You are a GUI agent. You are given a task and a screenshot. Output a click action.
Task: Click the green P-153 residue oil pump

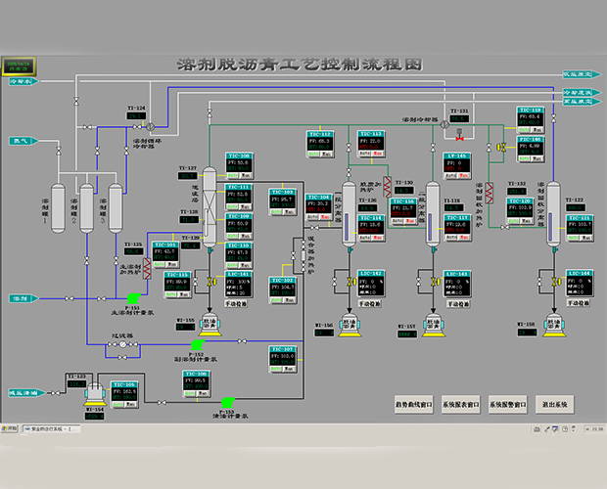[x=227, y=402]
